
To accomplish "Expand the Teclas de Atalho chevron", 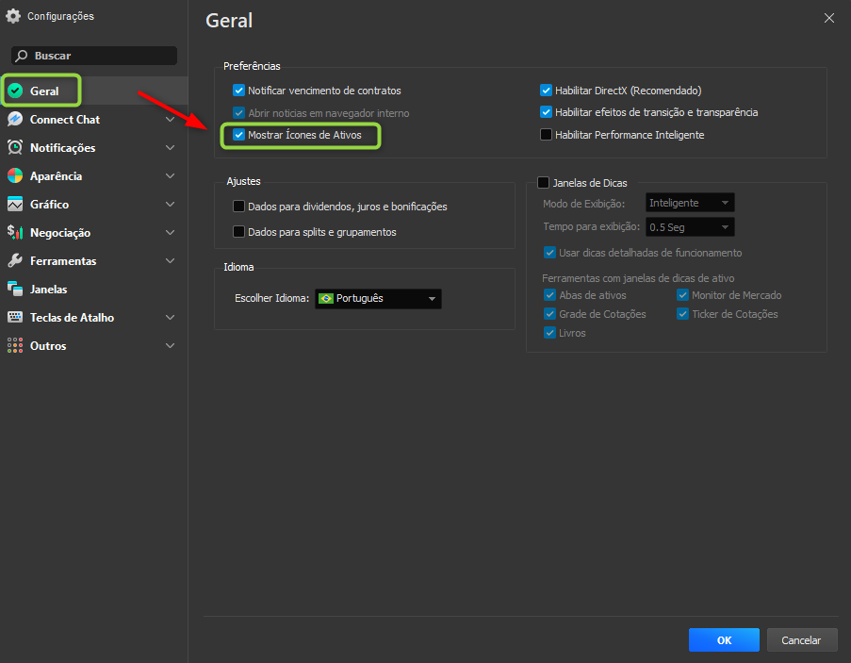I will [x=170, y=317].
